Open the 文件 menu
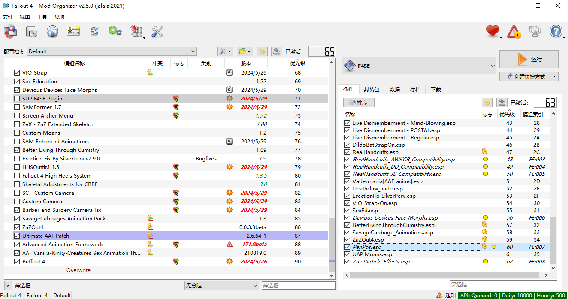The height and width of the screenshot is (299, 568). [x=8, y=17]
